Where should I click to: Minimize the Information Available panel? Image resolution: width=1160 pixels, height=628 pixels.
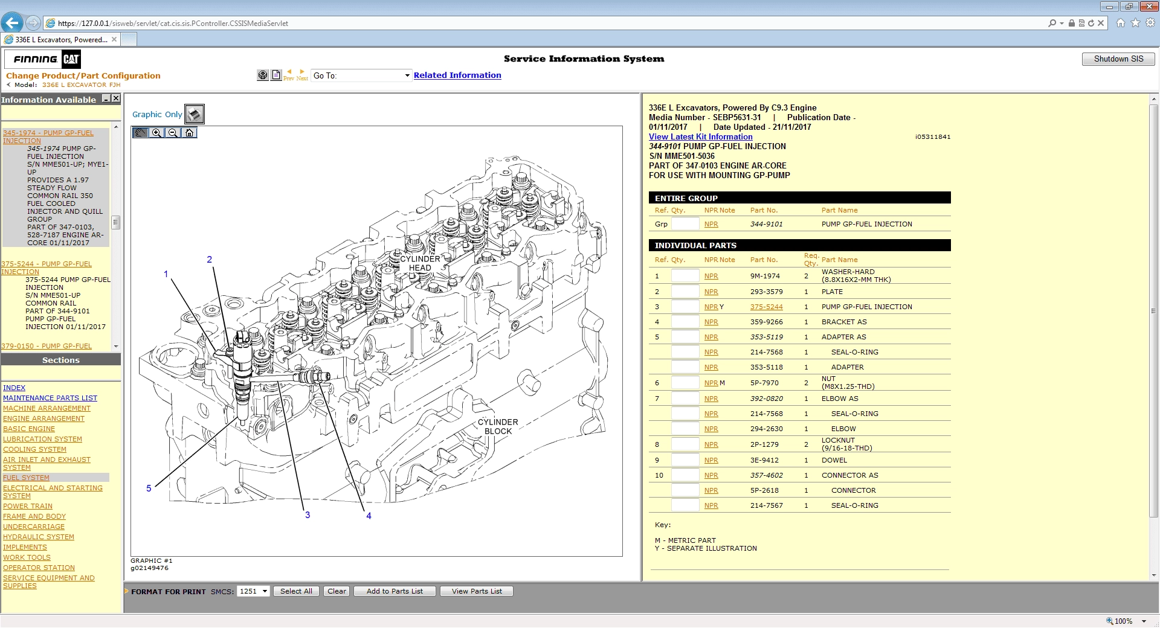[x=106, y=98]
